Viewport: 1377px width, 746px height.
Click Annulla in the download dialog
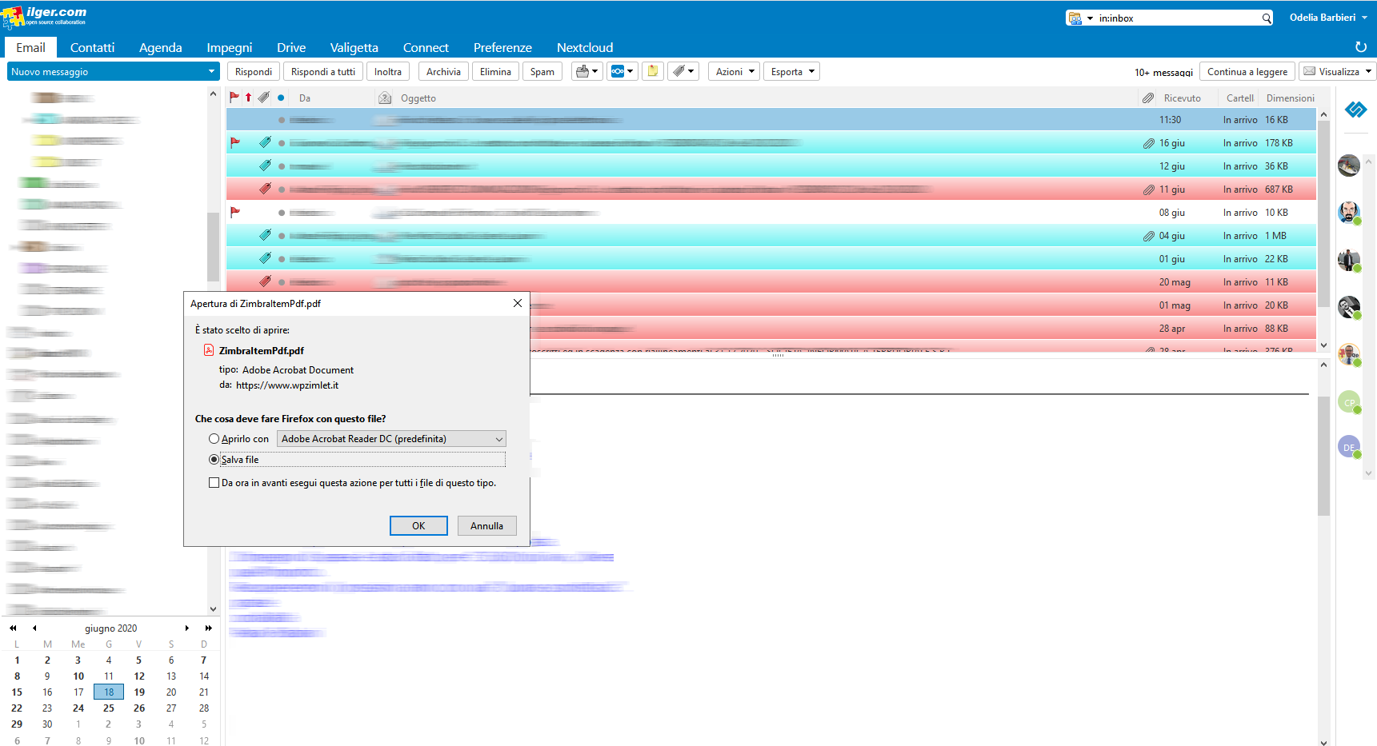coord(486,525)
